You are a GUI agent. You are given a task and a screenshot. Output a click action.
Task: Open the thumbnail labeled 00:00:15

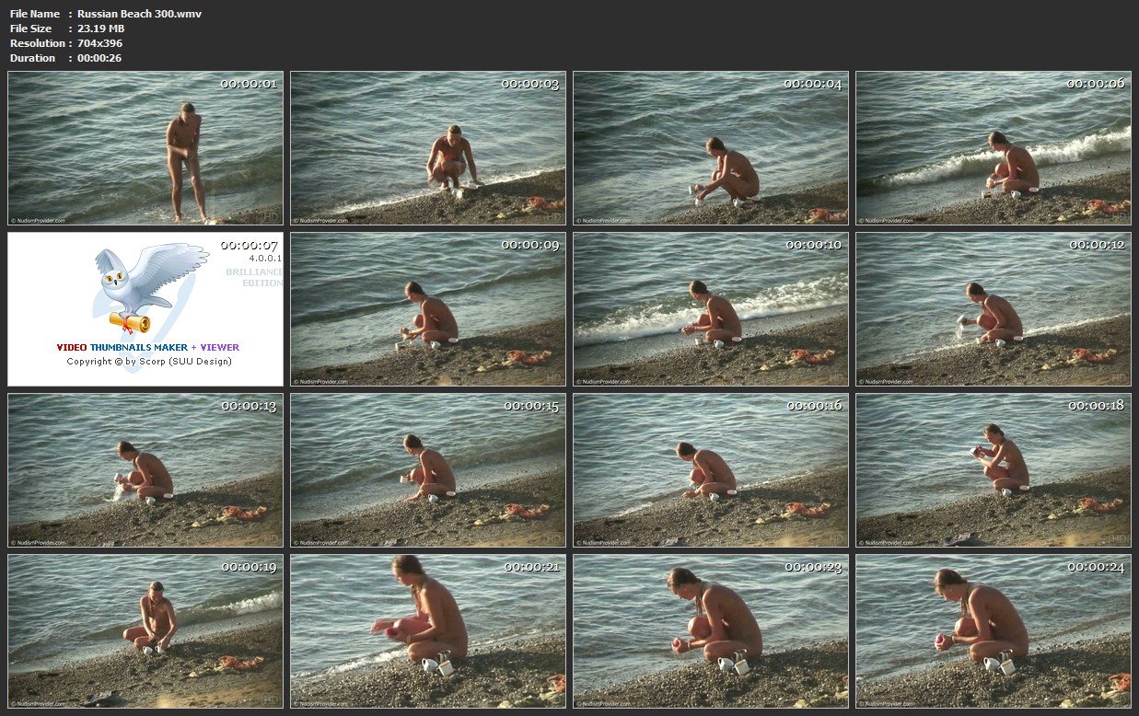tap(428, 470)
